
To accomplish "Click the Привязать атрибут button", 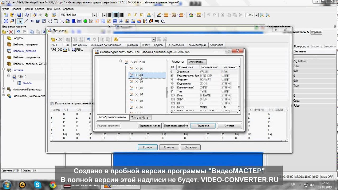I will point(176,126).
